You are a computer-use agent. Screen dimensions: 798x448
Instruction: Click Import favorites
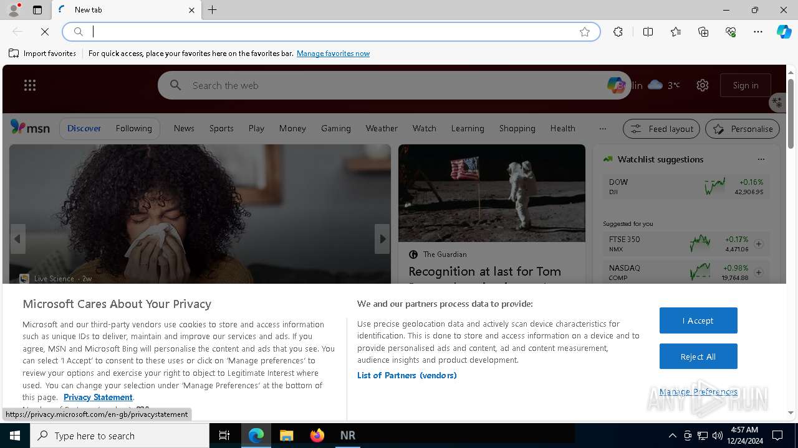click(x=42, y=54)
